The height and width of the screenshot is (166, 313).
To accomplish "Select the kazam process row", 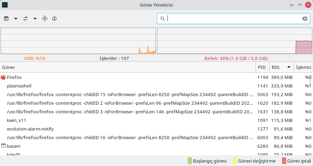I will point(156,146).
